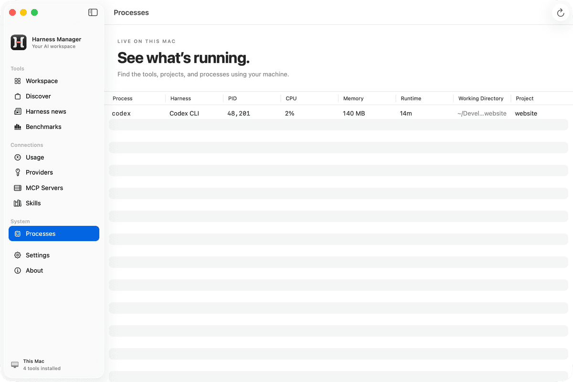The height and width of the screenshot is (382, 573).
Task: Click the ~/Devel…website directory cell
Action: click(482, 114)
